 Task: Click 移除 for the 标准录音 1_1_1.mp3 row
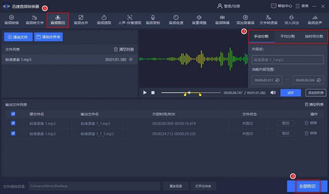point(311,133)
